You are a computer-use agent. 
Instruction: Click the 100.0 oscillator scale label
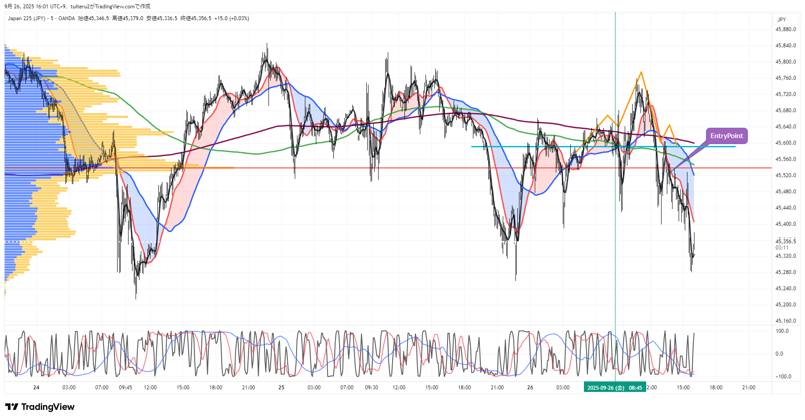(x=782, y=331)
